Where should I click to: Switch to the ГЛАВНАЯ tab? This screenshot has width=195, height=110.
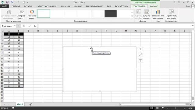[x=16, y=6]
